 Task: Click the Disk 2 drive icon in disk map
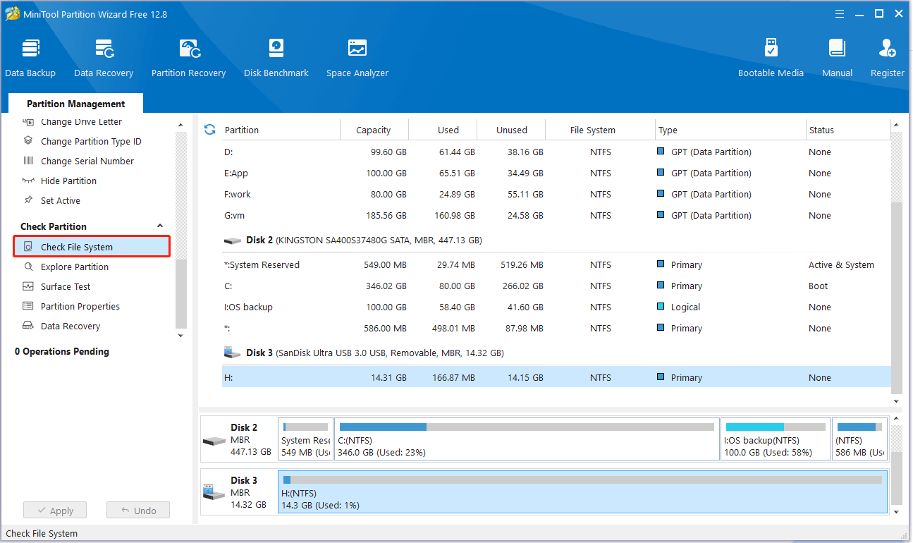tap(214, 441)
